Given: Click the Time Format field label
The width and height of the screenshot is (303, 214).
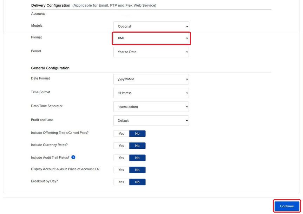Looking at the screenshot, I should (x=41, y=92).
